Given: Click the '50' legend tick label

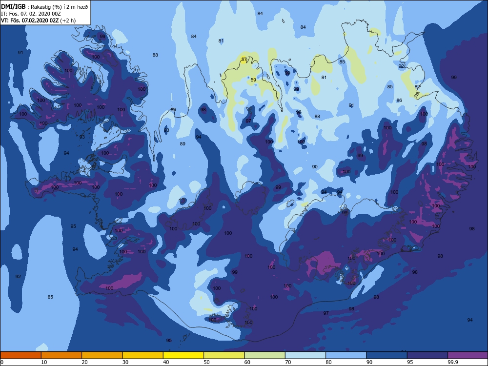Looking at the screenshot, I should [x=206, y=362].
